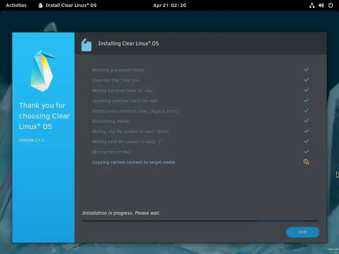Viewport: 339px width, 254px height.
Task: Select 'Cleaning disk /dev/sda' text
Action: pos(116,80)
